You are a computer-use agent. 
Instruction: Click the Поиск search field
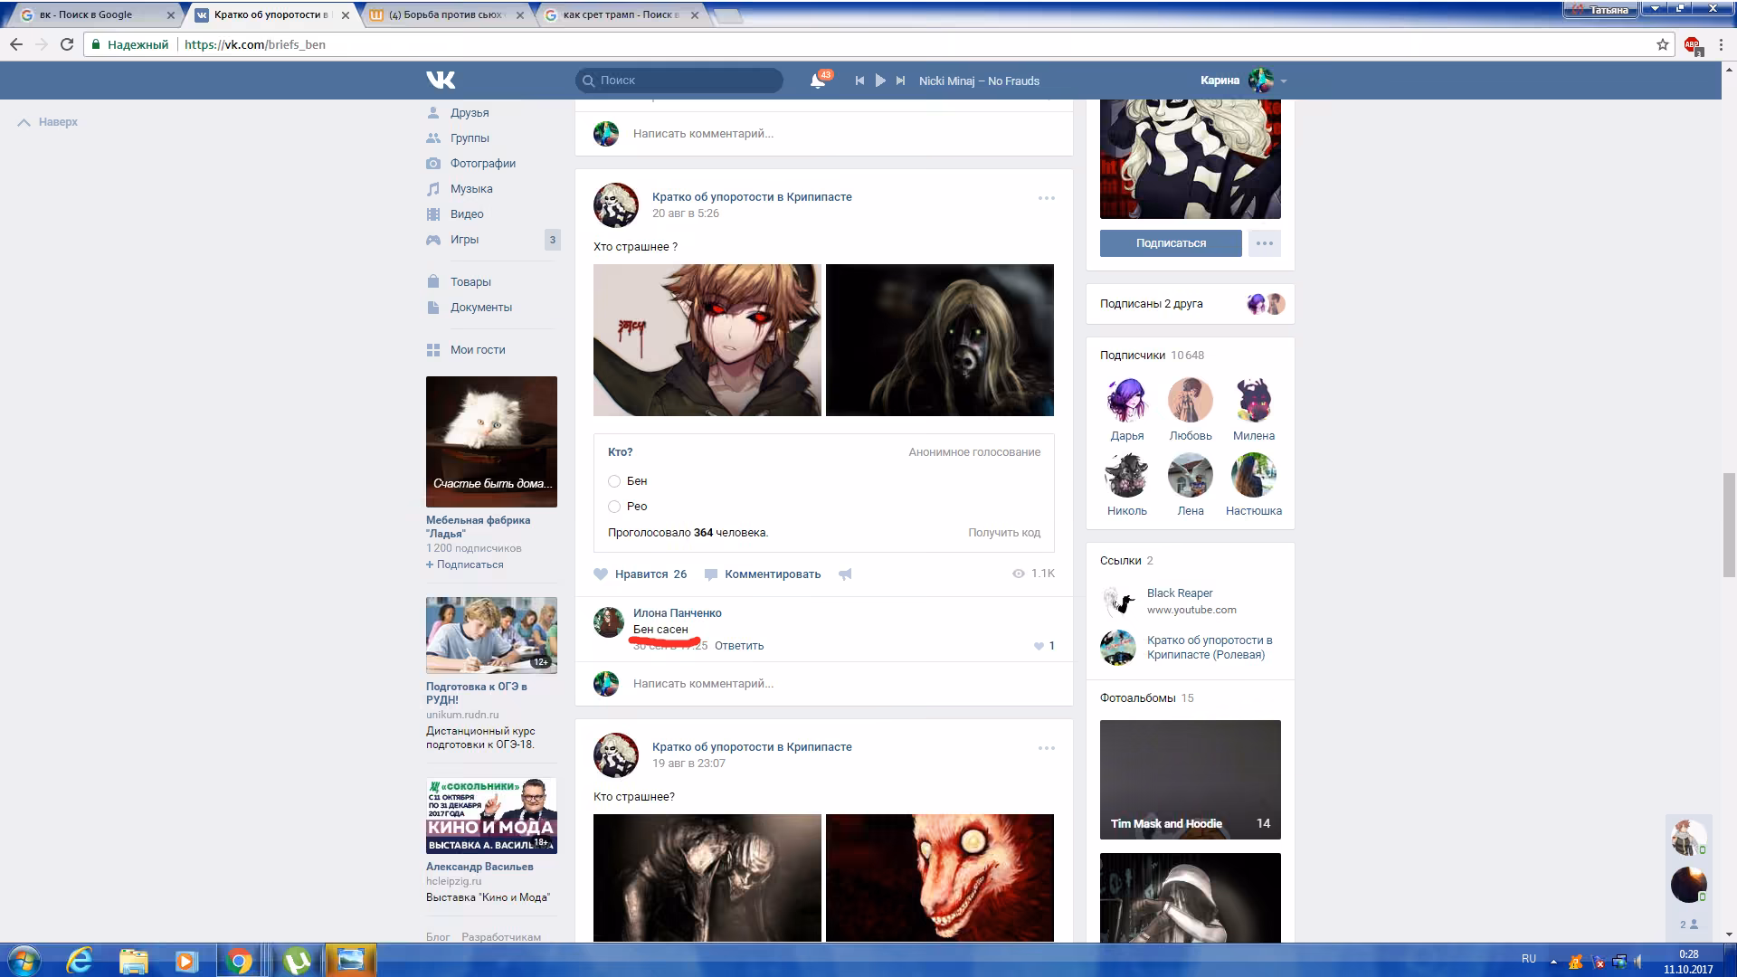(x=679, y=81)
